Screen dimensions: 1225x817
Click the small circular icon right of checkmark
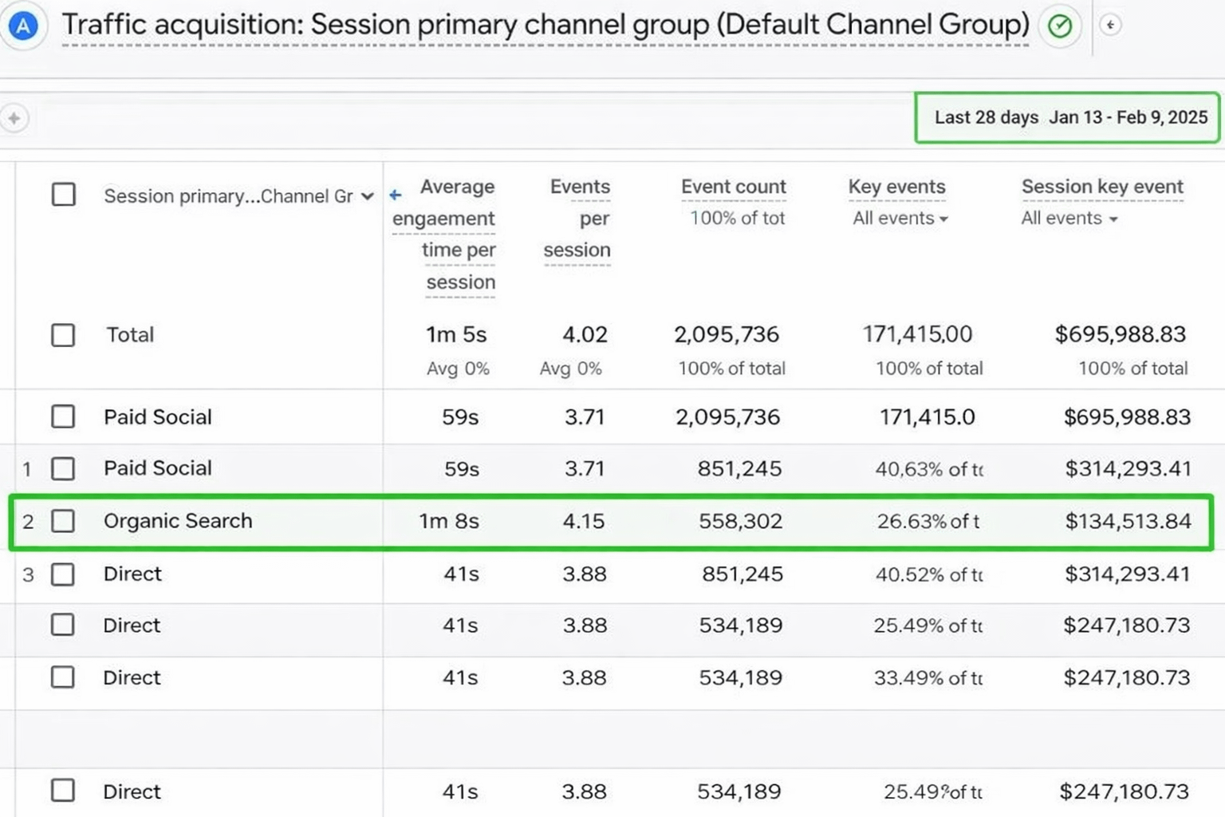1110,26
